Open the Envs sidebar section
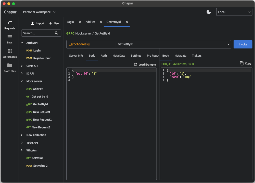Image resolution: width=255 pixels, height=183 pixels. point(10,39)
